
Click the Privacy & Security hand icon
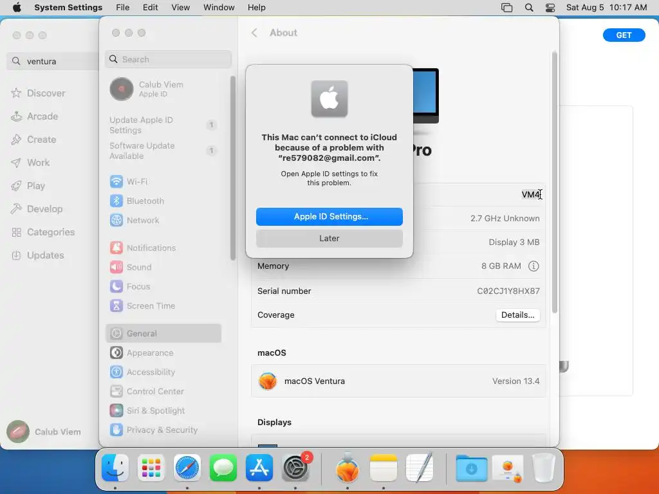pos(116,430)
